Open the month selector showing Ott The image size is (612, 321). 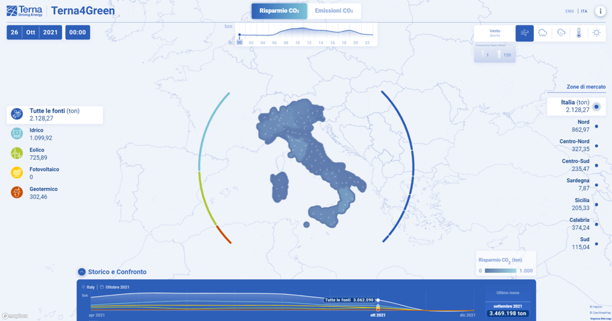[30, 32]
